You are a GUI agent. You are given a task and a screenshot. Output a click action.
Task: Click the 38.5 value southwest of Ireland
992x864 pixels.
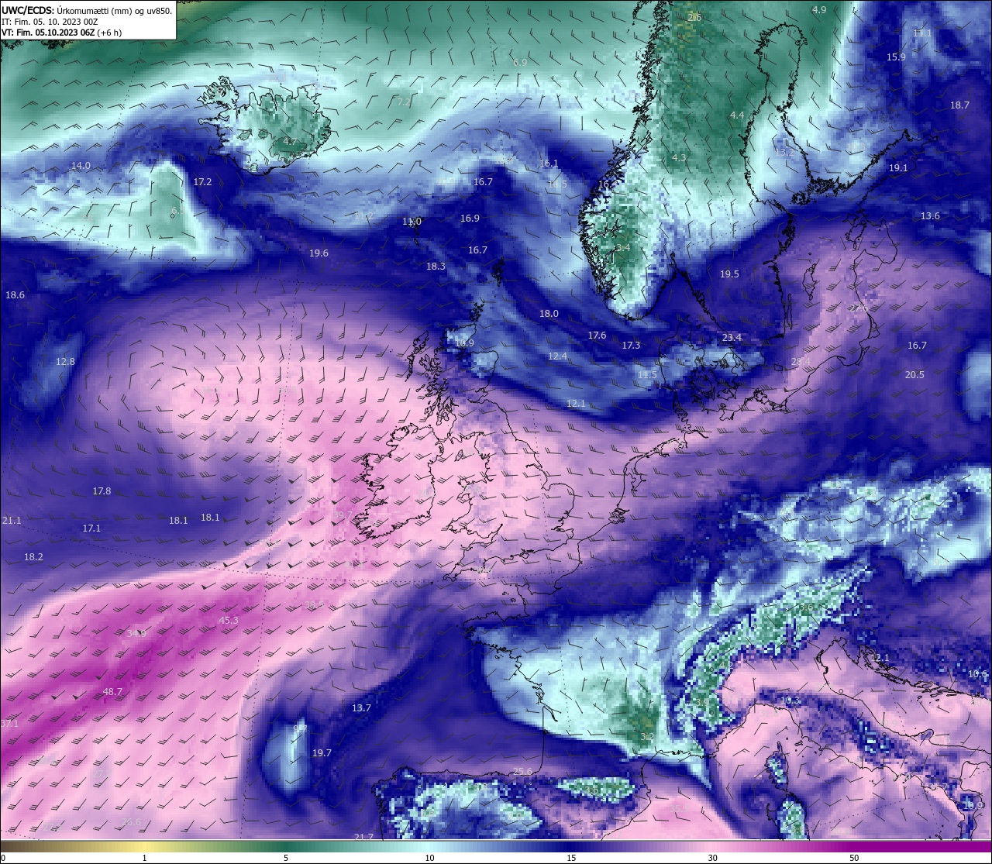click(314, 604)
